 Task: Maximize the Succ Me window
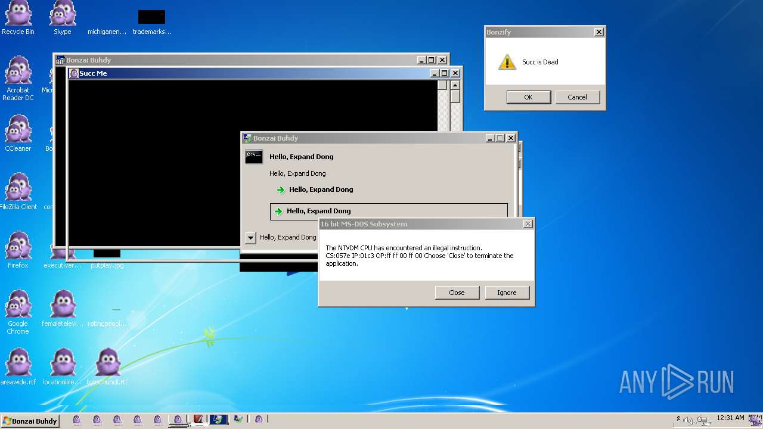coord(444,73)
